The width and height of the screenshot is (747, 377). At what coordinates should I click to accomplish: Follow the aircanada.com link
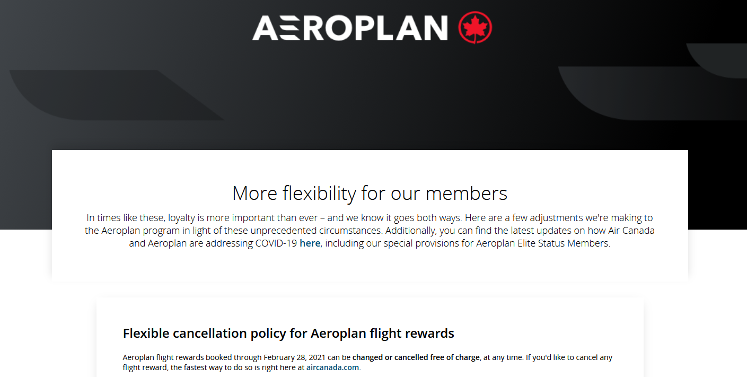pos(332,367)
